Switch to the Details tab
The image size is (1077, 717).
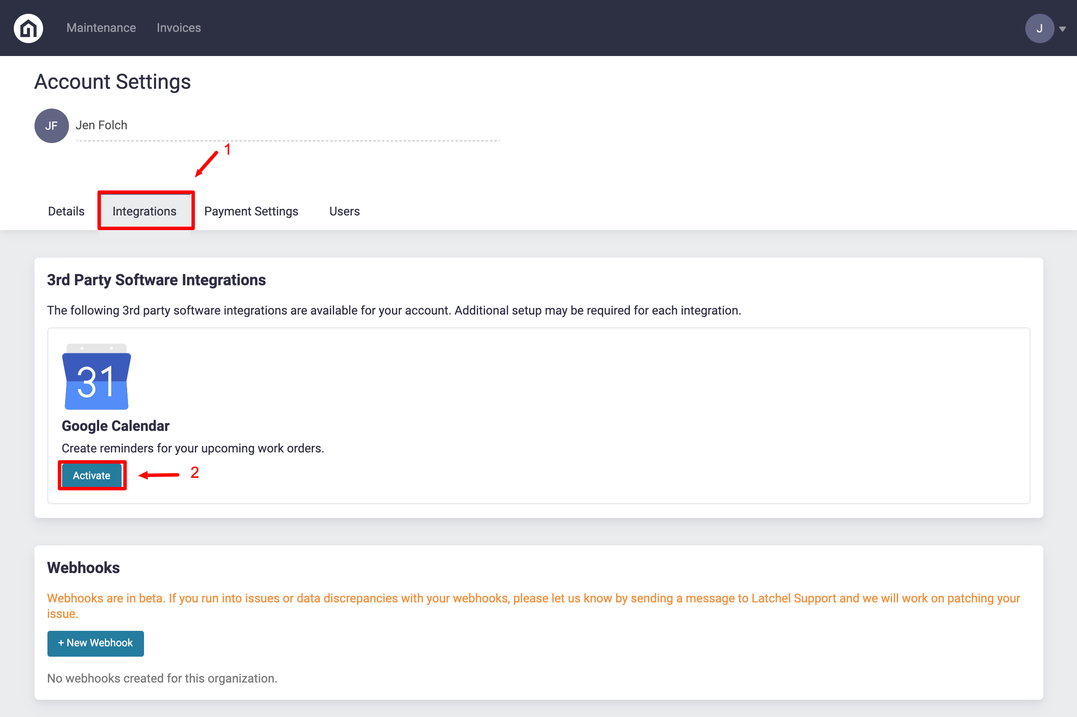[66, 211]
